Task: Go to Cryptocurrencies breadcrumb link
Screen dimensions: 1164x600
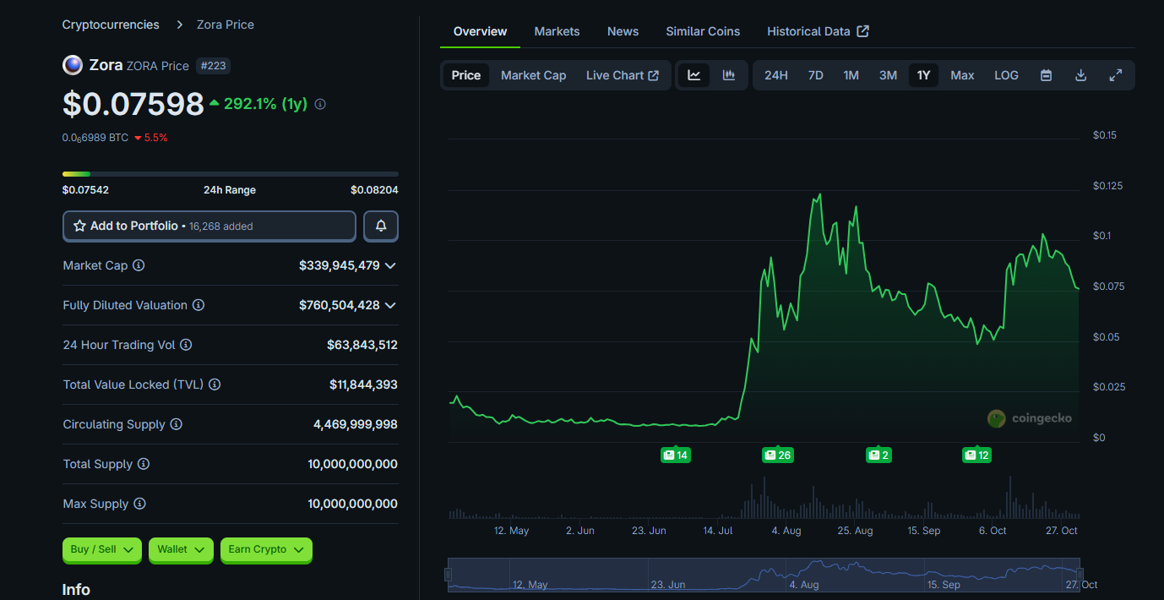Action: point(111,25)
